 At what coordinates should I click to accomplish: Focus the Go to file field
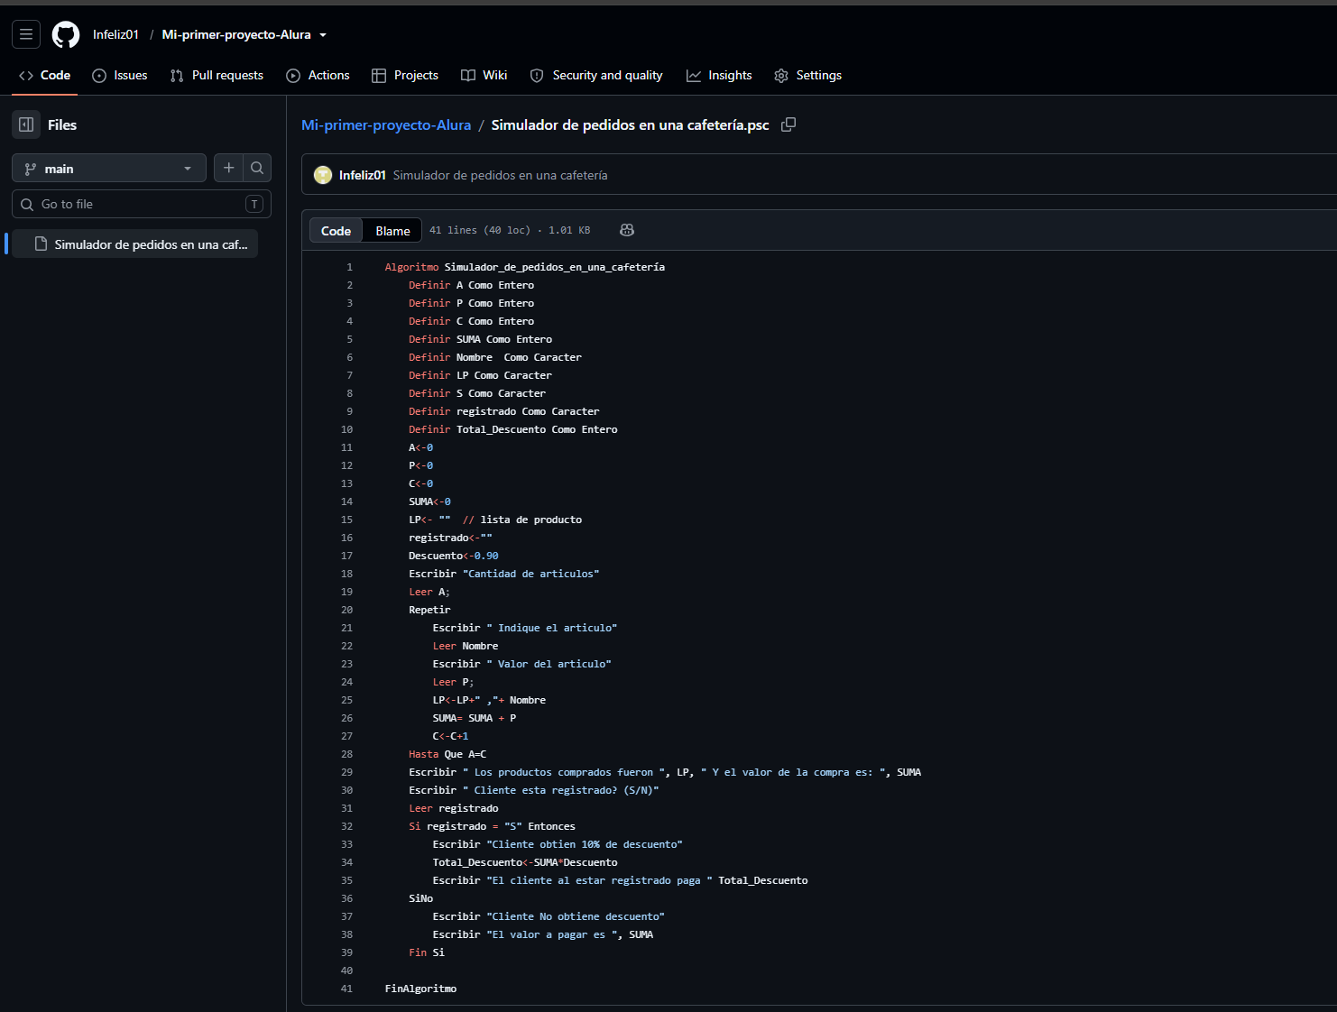coord(142,204)
